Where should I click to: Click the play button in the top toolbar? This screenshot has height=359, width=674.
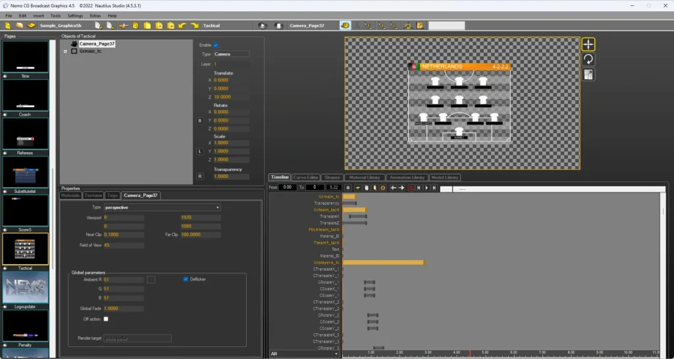263,26
